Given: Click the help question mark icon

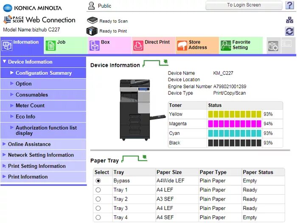Looking at the screenshot, I should [289, 6].
